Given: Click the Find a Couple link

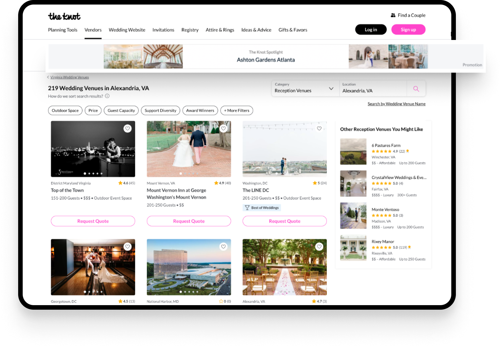Looking at the screenshot, I should click(411, 15).
